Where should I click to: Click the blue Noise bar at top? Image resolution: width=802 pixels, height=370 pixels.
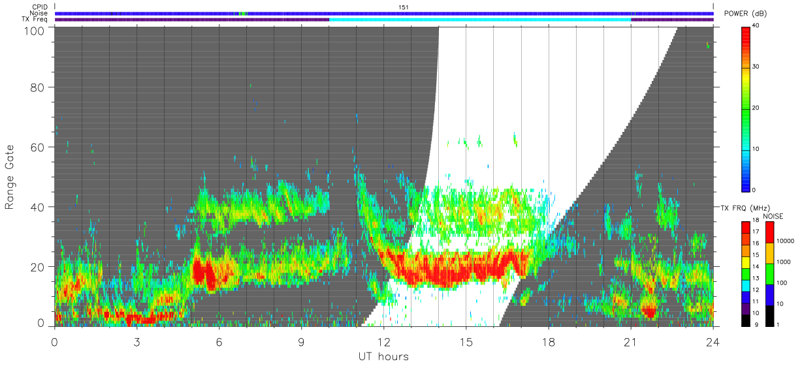point(384,13)
